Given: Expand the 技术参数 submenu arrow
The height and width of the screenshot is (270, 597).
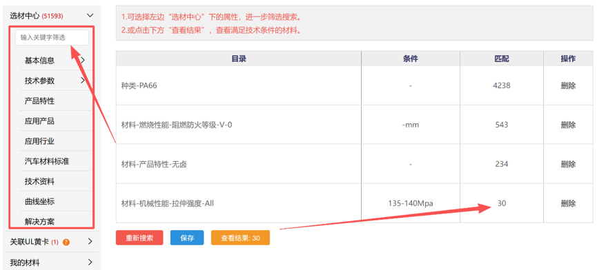Looking at the screenshot, I should [x=83, y=80].
